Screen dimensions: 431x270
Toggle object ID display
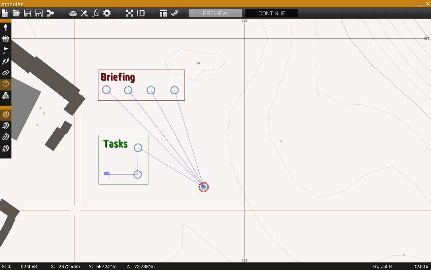coord(141,13)
